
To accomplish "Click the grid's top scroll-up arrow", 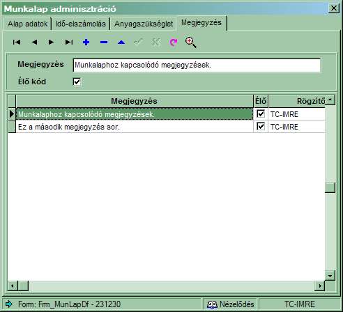I will (x=330, y=100).
